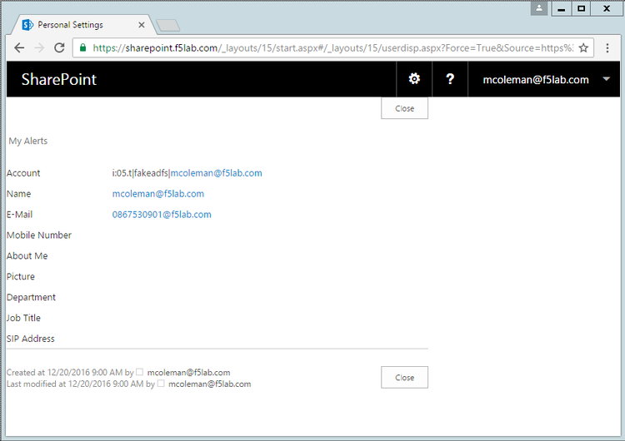The image size is (625, 441).
Task: Go back with the browser back arrow
Action: (x=19, y=48)
